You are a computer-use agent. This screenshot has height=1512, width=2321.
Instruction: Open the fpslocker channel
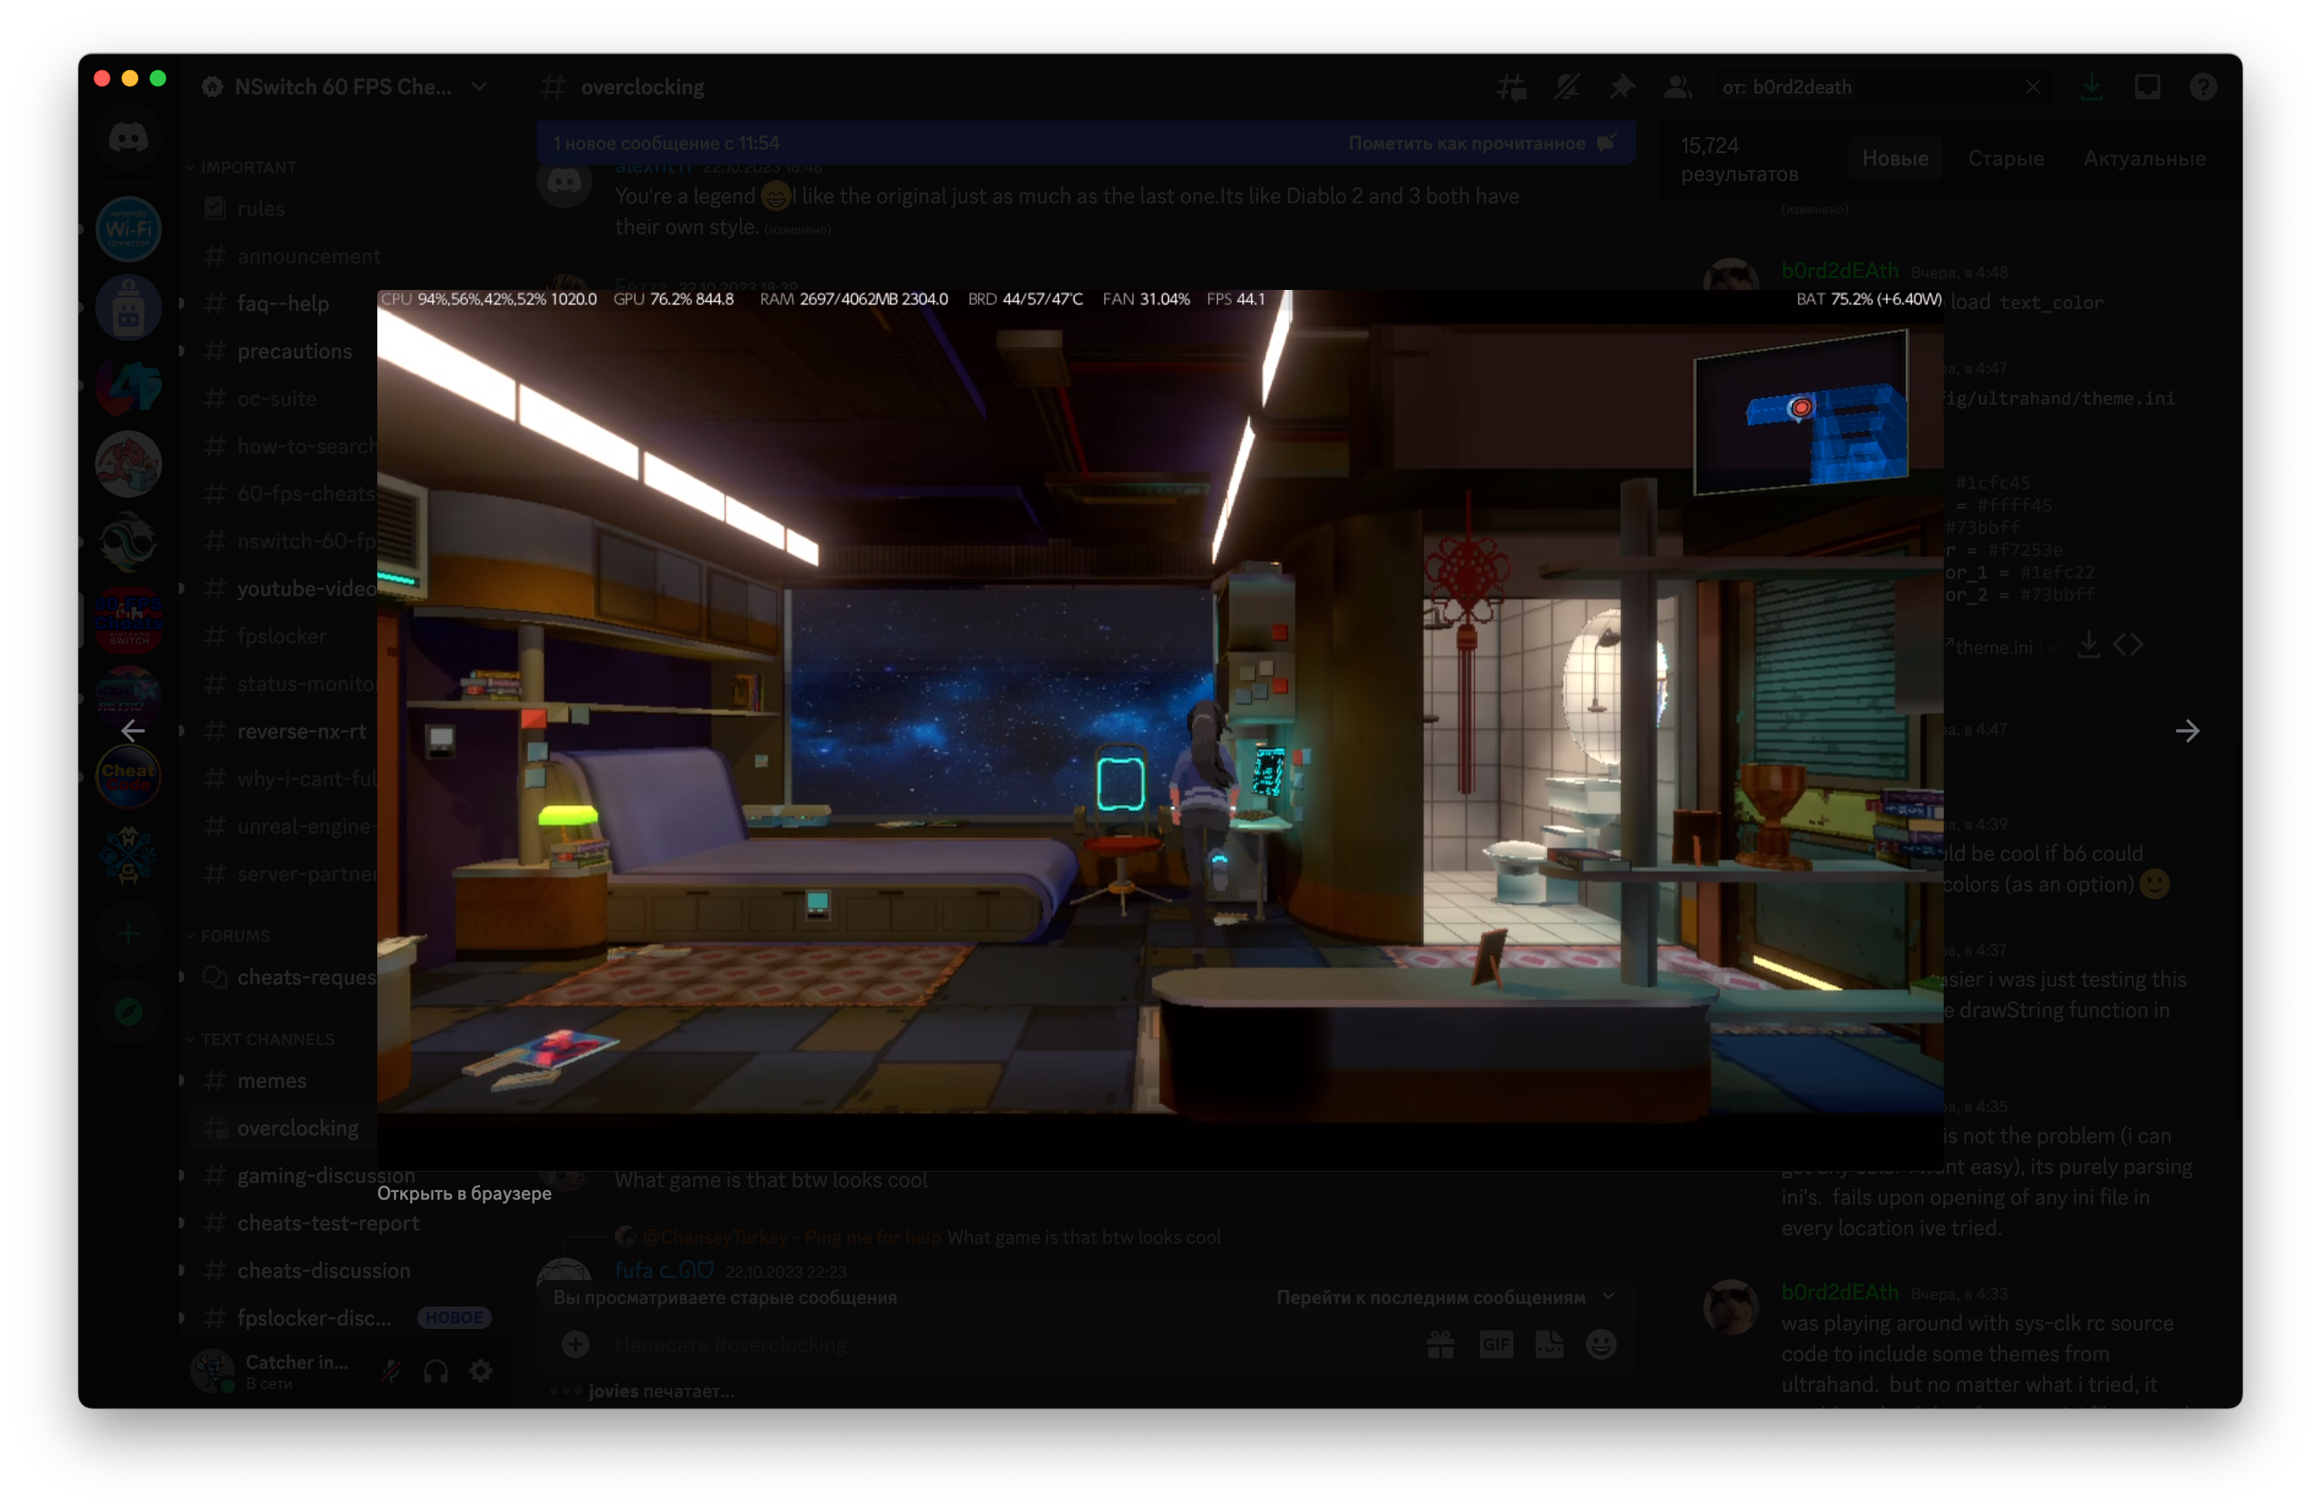point(283,636)
